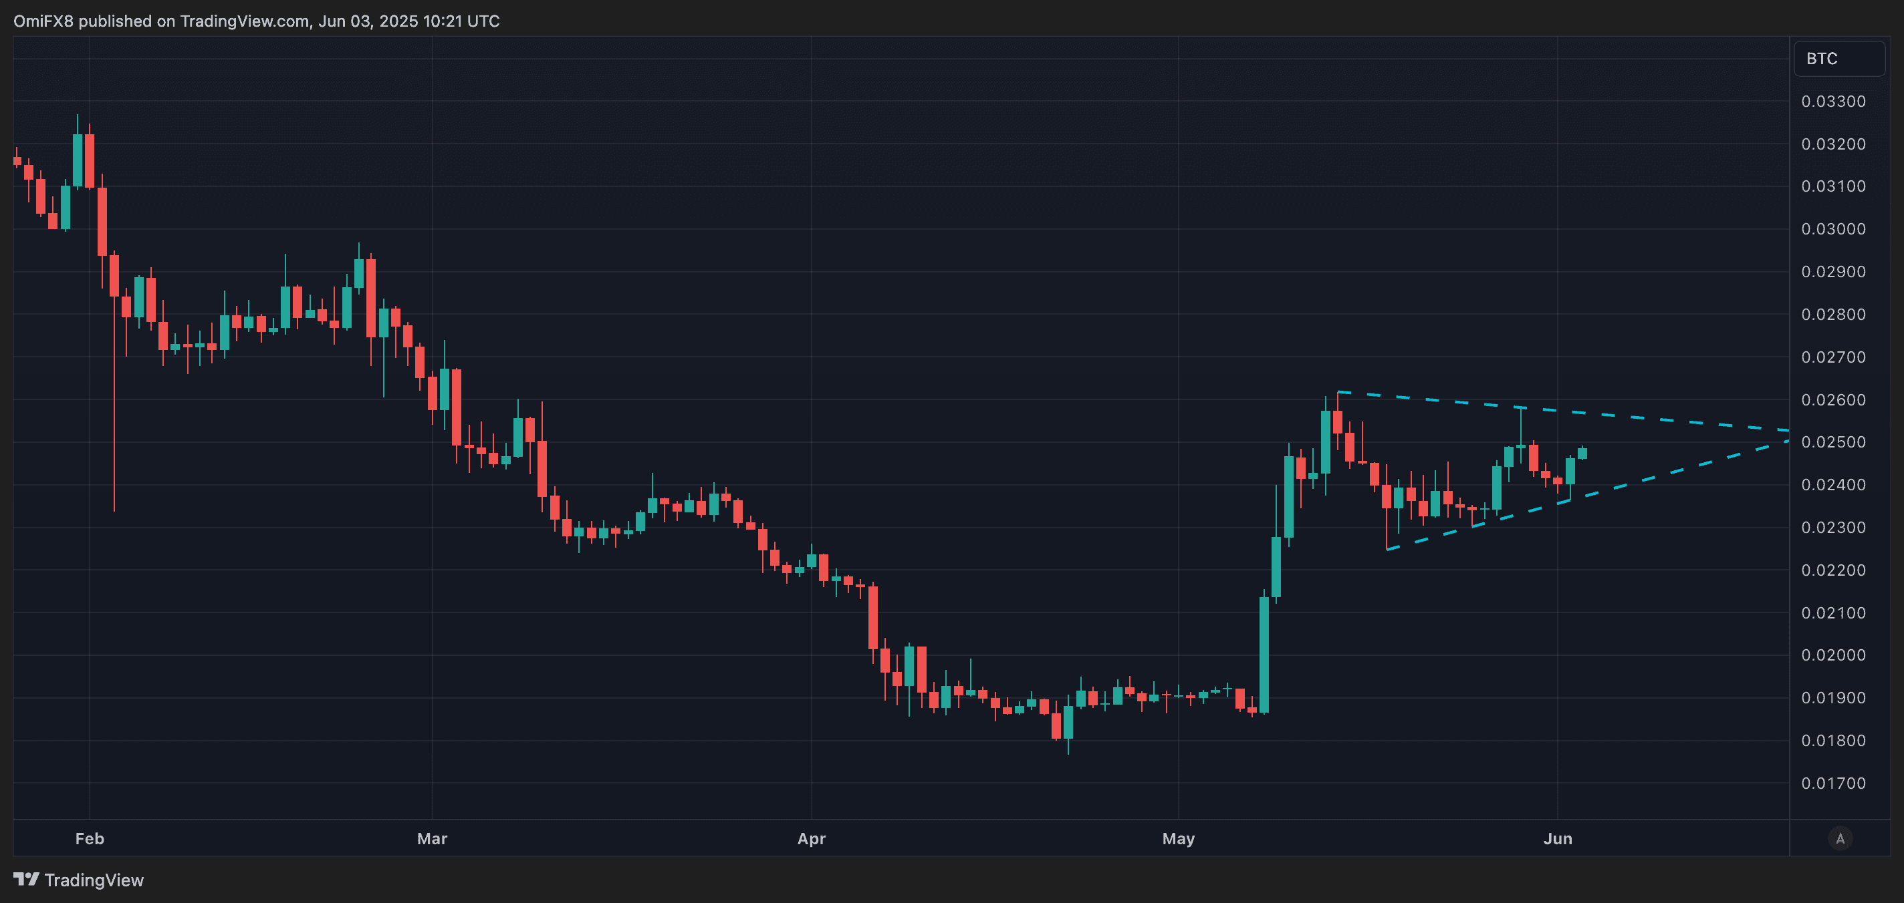Click the 0.03000 price label
Viewport: 1904px width, 903px height.
1833,229
